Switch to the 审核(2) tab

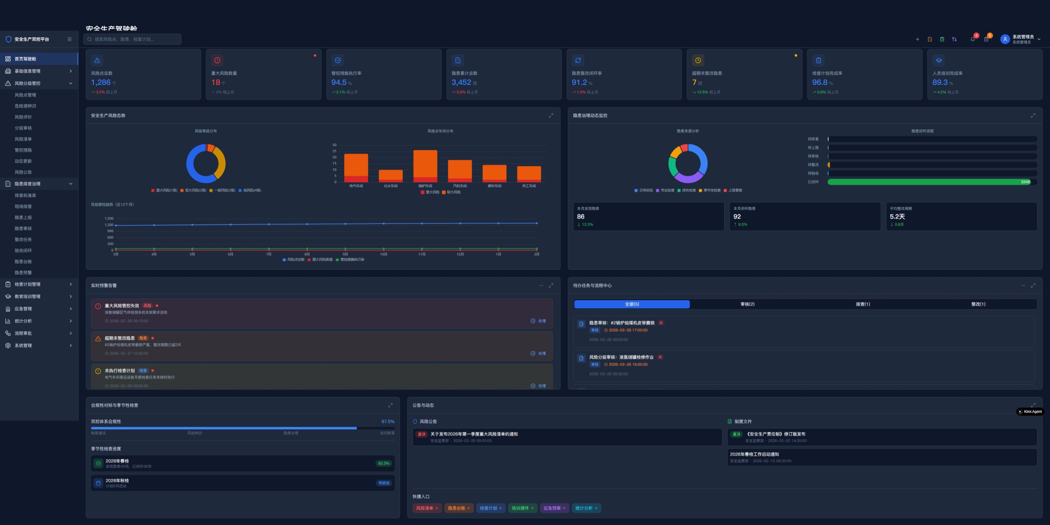point(747,304)
